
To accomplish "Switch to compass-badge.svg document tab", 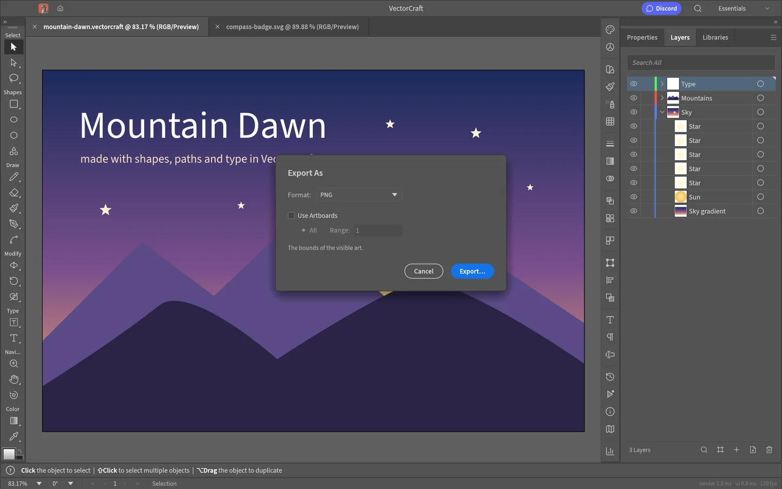I will 292,27.
